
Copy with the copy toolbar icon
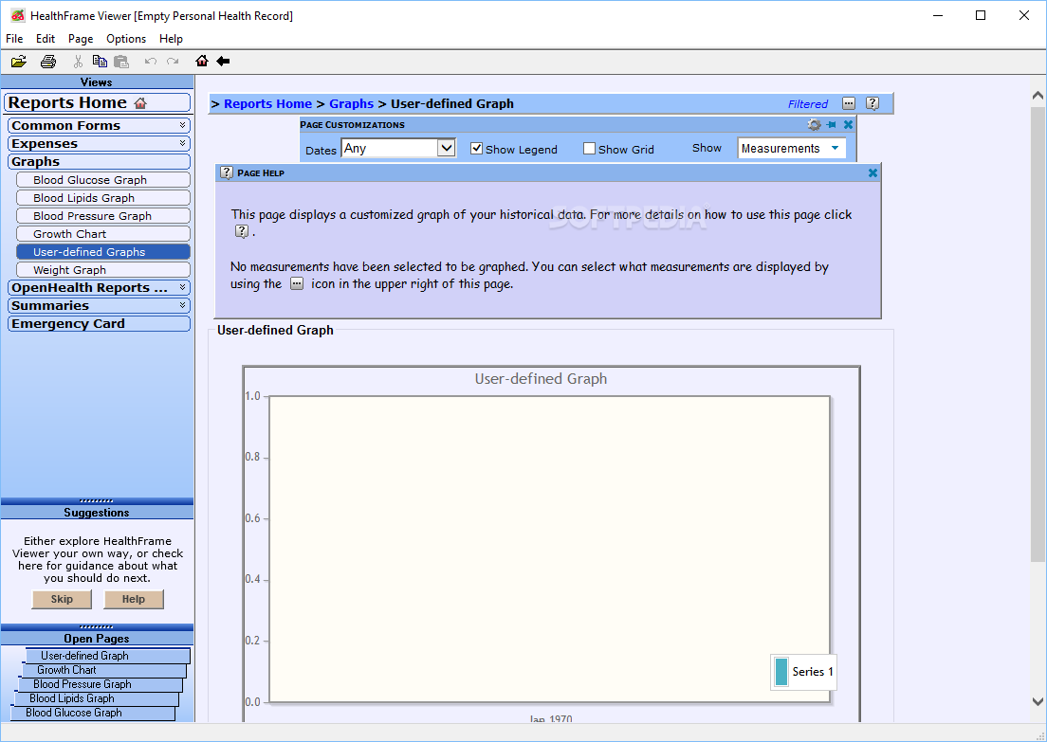coord(100,62)
